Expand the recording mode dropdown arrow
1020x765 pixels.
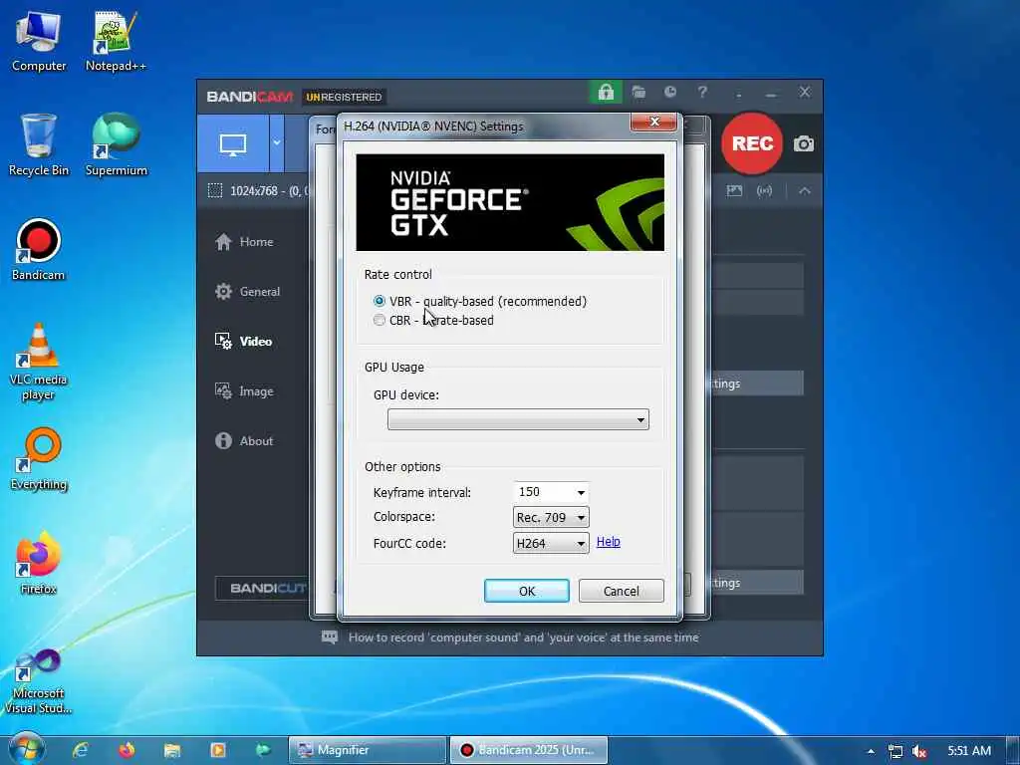277,143
